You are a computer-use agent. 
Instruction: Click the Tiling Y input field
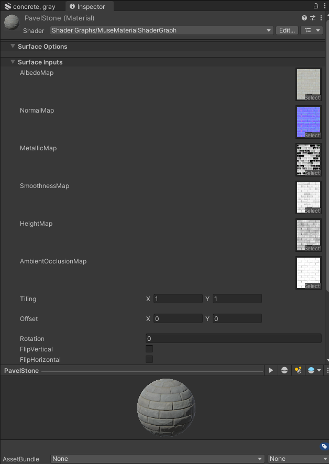click(x=237, y=299)
